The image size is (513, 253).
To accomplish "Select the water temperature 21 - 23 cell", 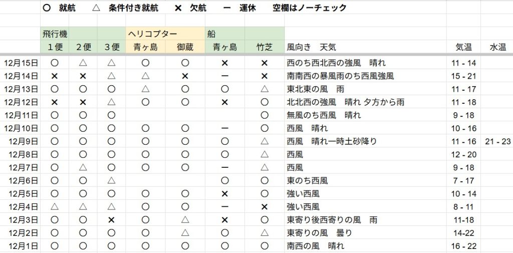I will pos(496,141).
